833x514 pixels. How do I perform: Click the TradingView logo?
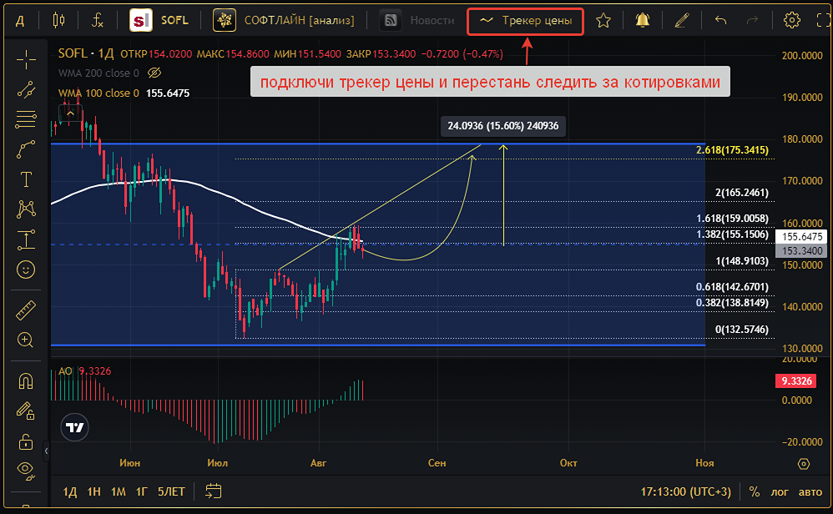click(74, 427)
